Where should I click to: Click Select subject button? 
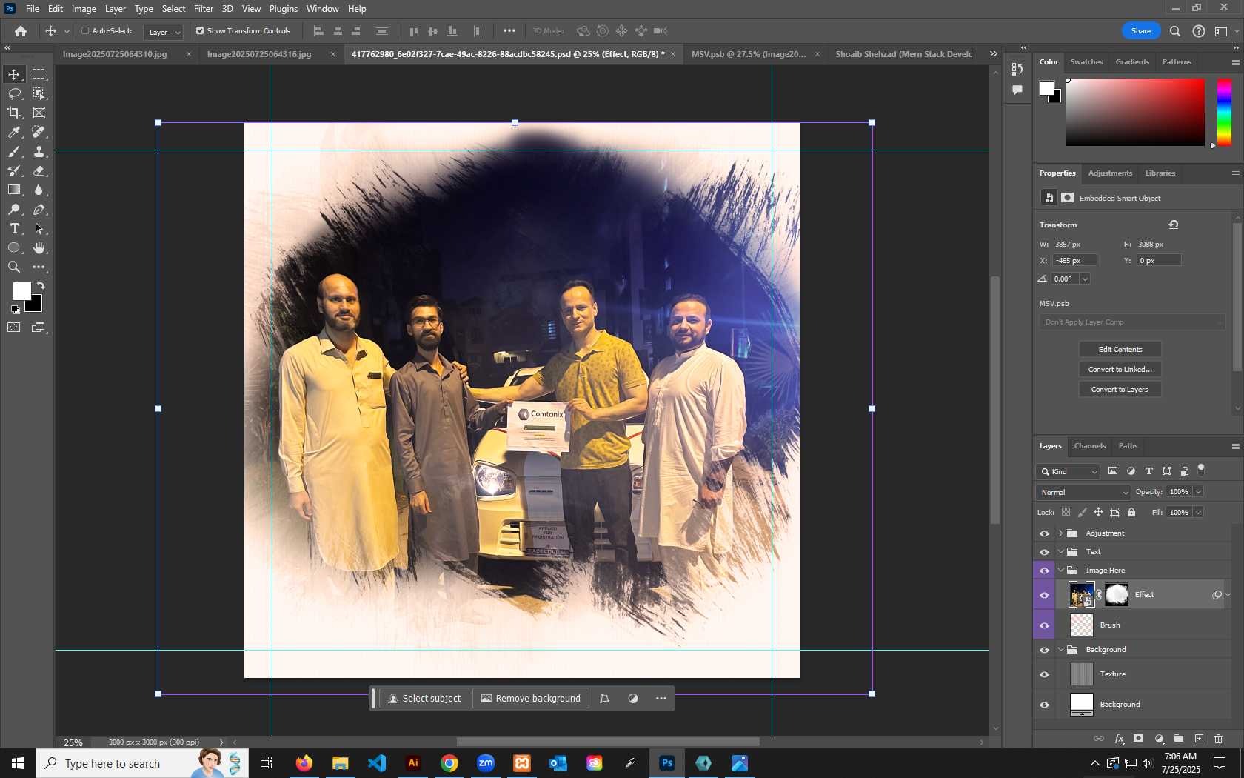tap(424, 699)
